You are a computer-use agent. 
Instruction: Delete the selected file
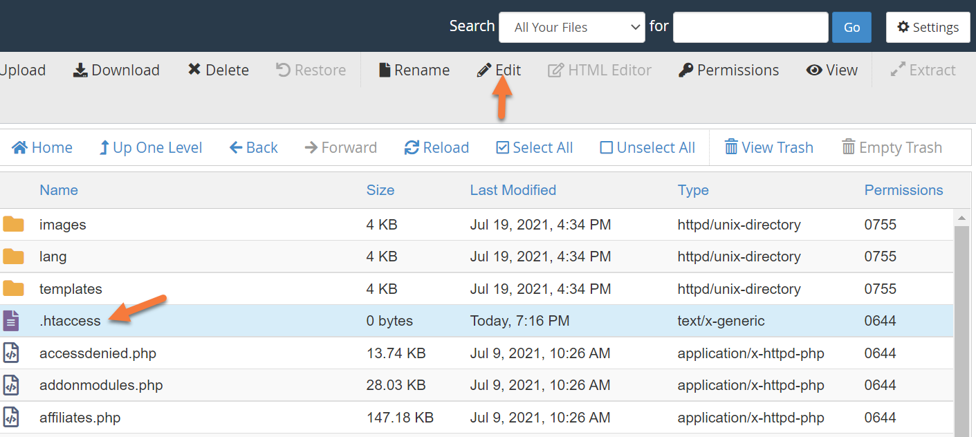(194, 71)
